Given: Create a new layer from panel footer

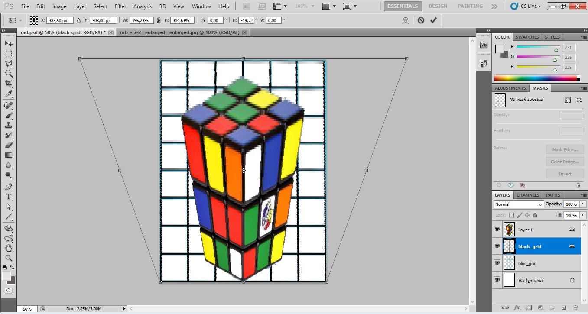Looking at the screenshot, I should pyautogui.click(x=564, y=308).
